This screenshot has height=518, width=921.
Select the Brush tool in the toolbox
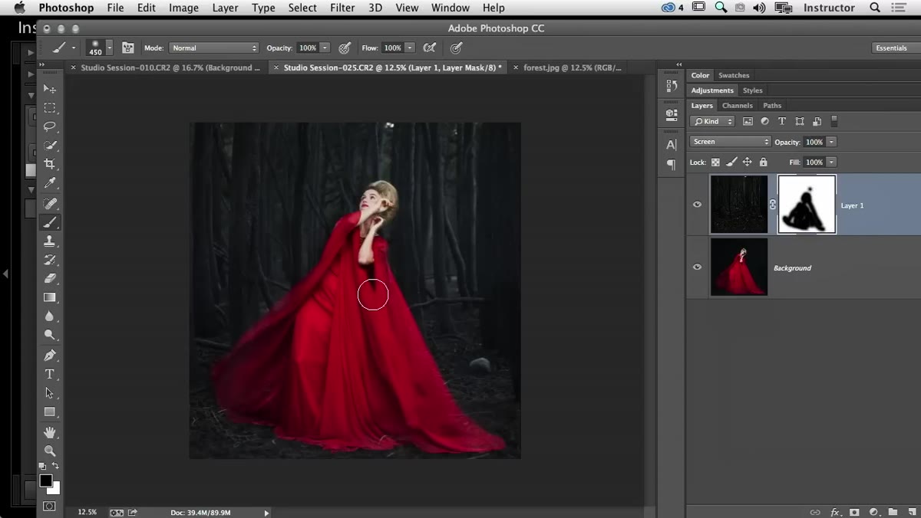click(50, 222)
